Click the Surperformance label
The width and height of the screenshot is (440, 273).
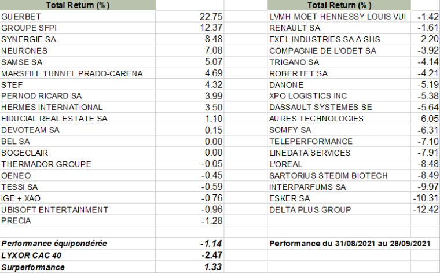[33, 267]
